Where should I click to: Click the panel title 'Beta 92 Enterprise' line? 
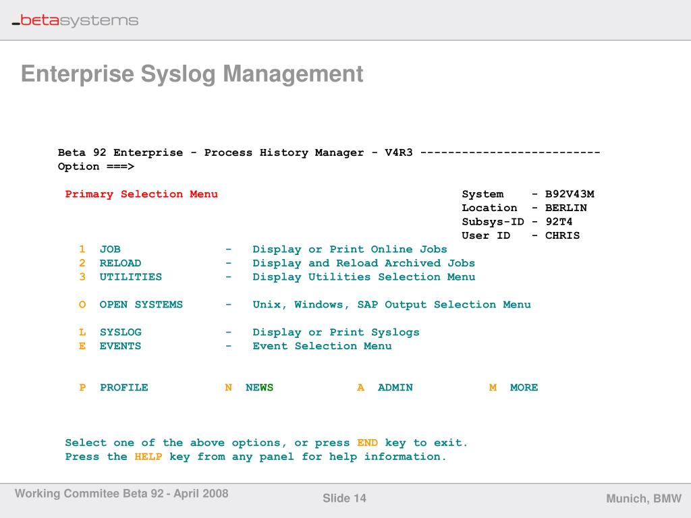coord(329,152)
